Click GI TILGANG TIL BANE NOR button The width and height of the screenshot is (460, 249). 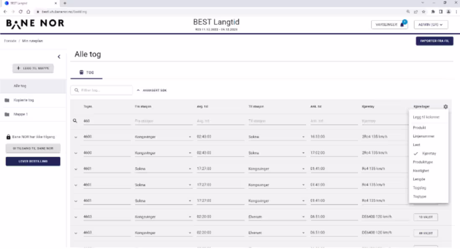click(x=33, y=148)
